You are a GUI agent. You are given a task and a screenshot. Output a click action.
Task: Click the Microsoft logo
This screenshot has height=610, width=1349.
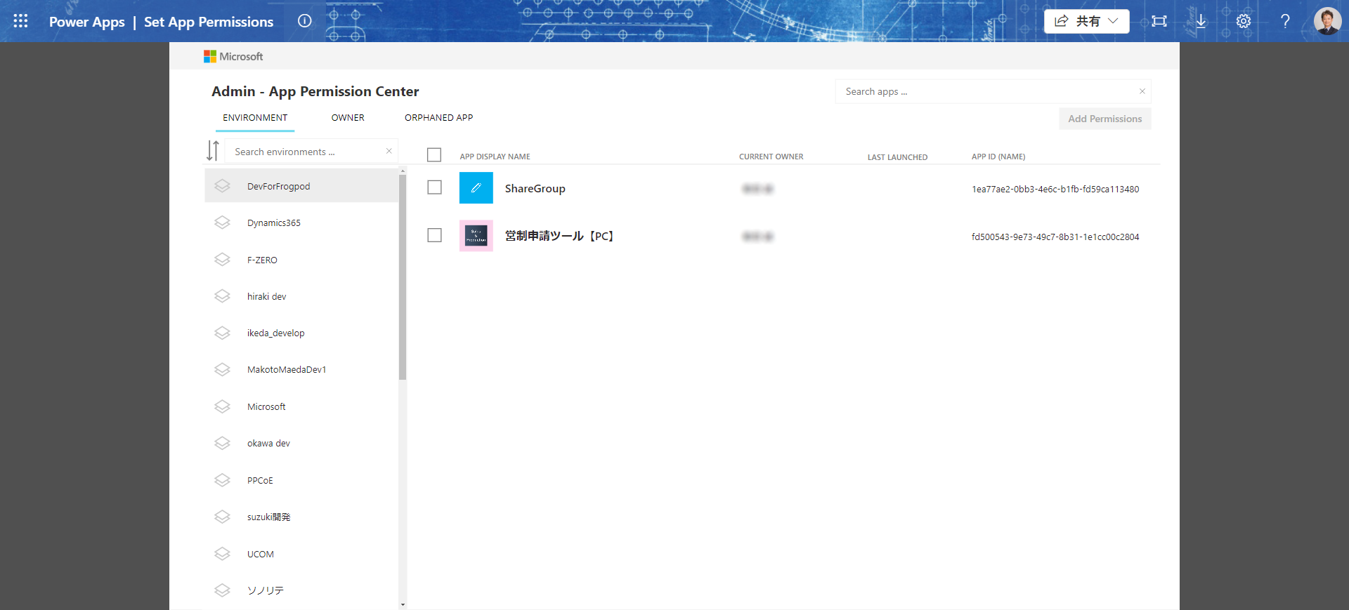coord(233,56)
